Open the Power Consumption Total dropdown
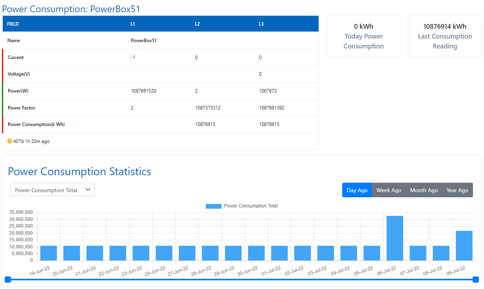Image resolution: width=484 pixels, height=289 pixels. pyautogui.click(x=52, y=189)
